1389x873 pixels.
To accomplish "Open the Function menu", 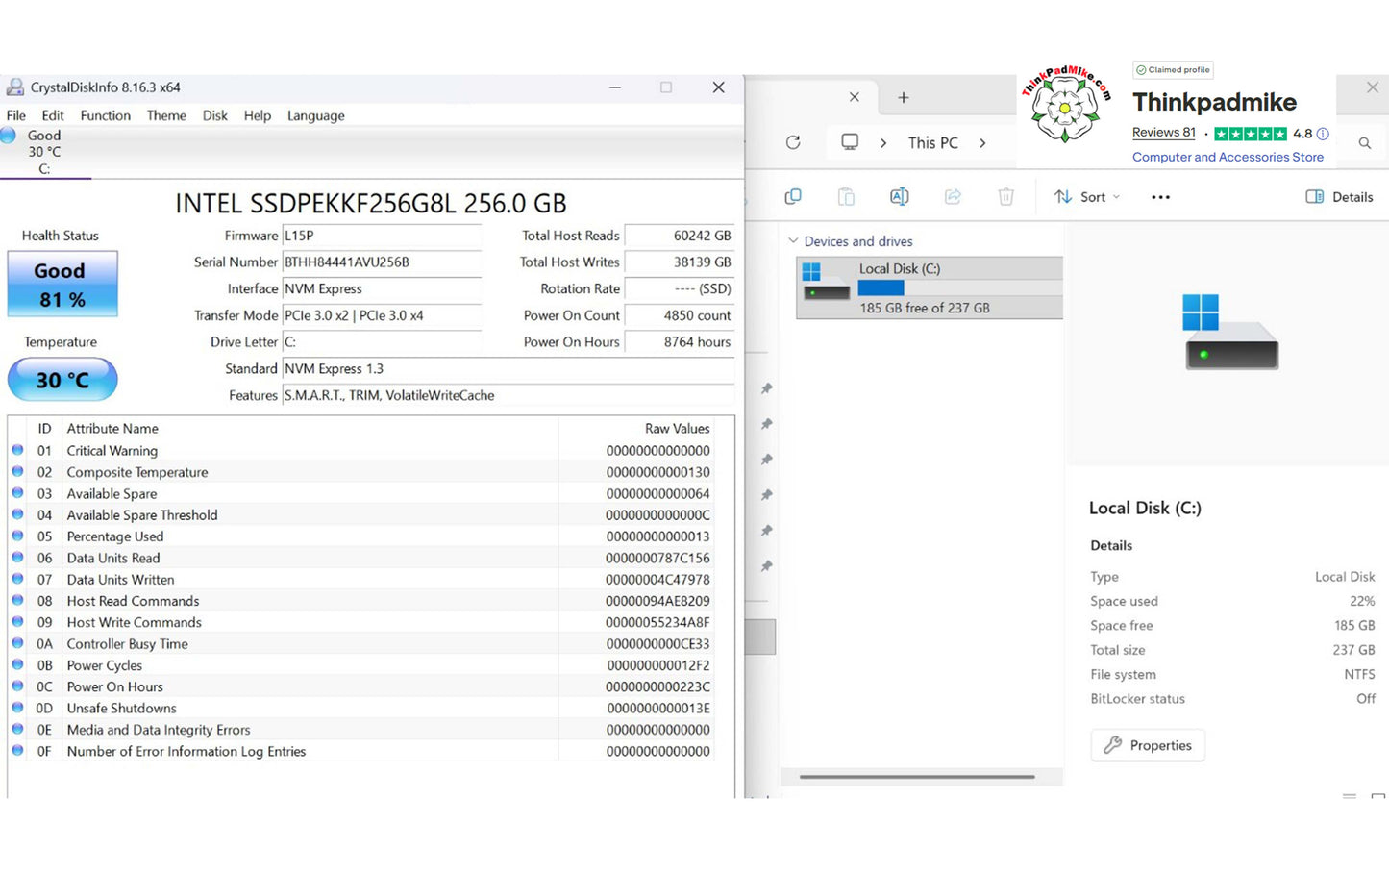I will click(x=105, y=115).
